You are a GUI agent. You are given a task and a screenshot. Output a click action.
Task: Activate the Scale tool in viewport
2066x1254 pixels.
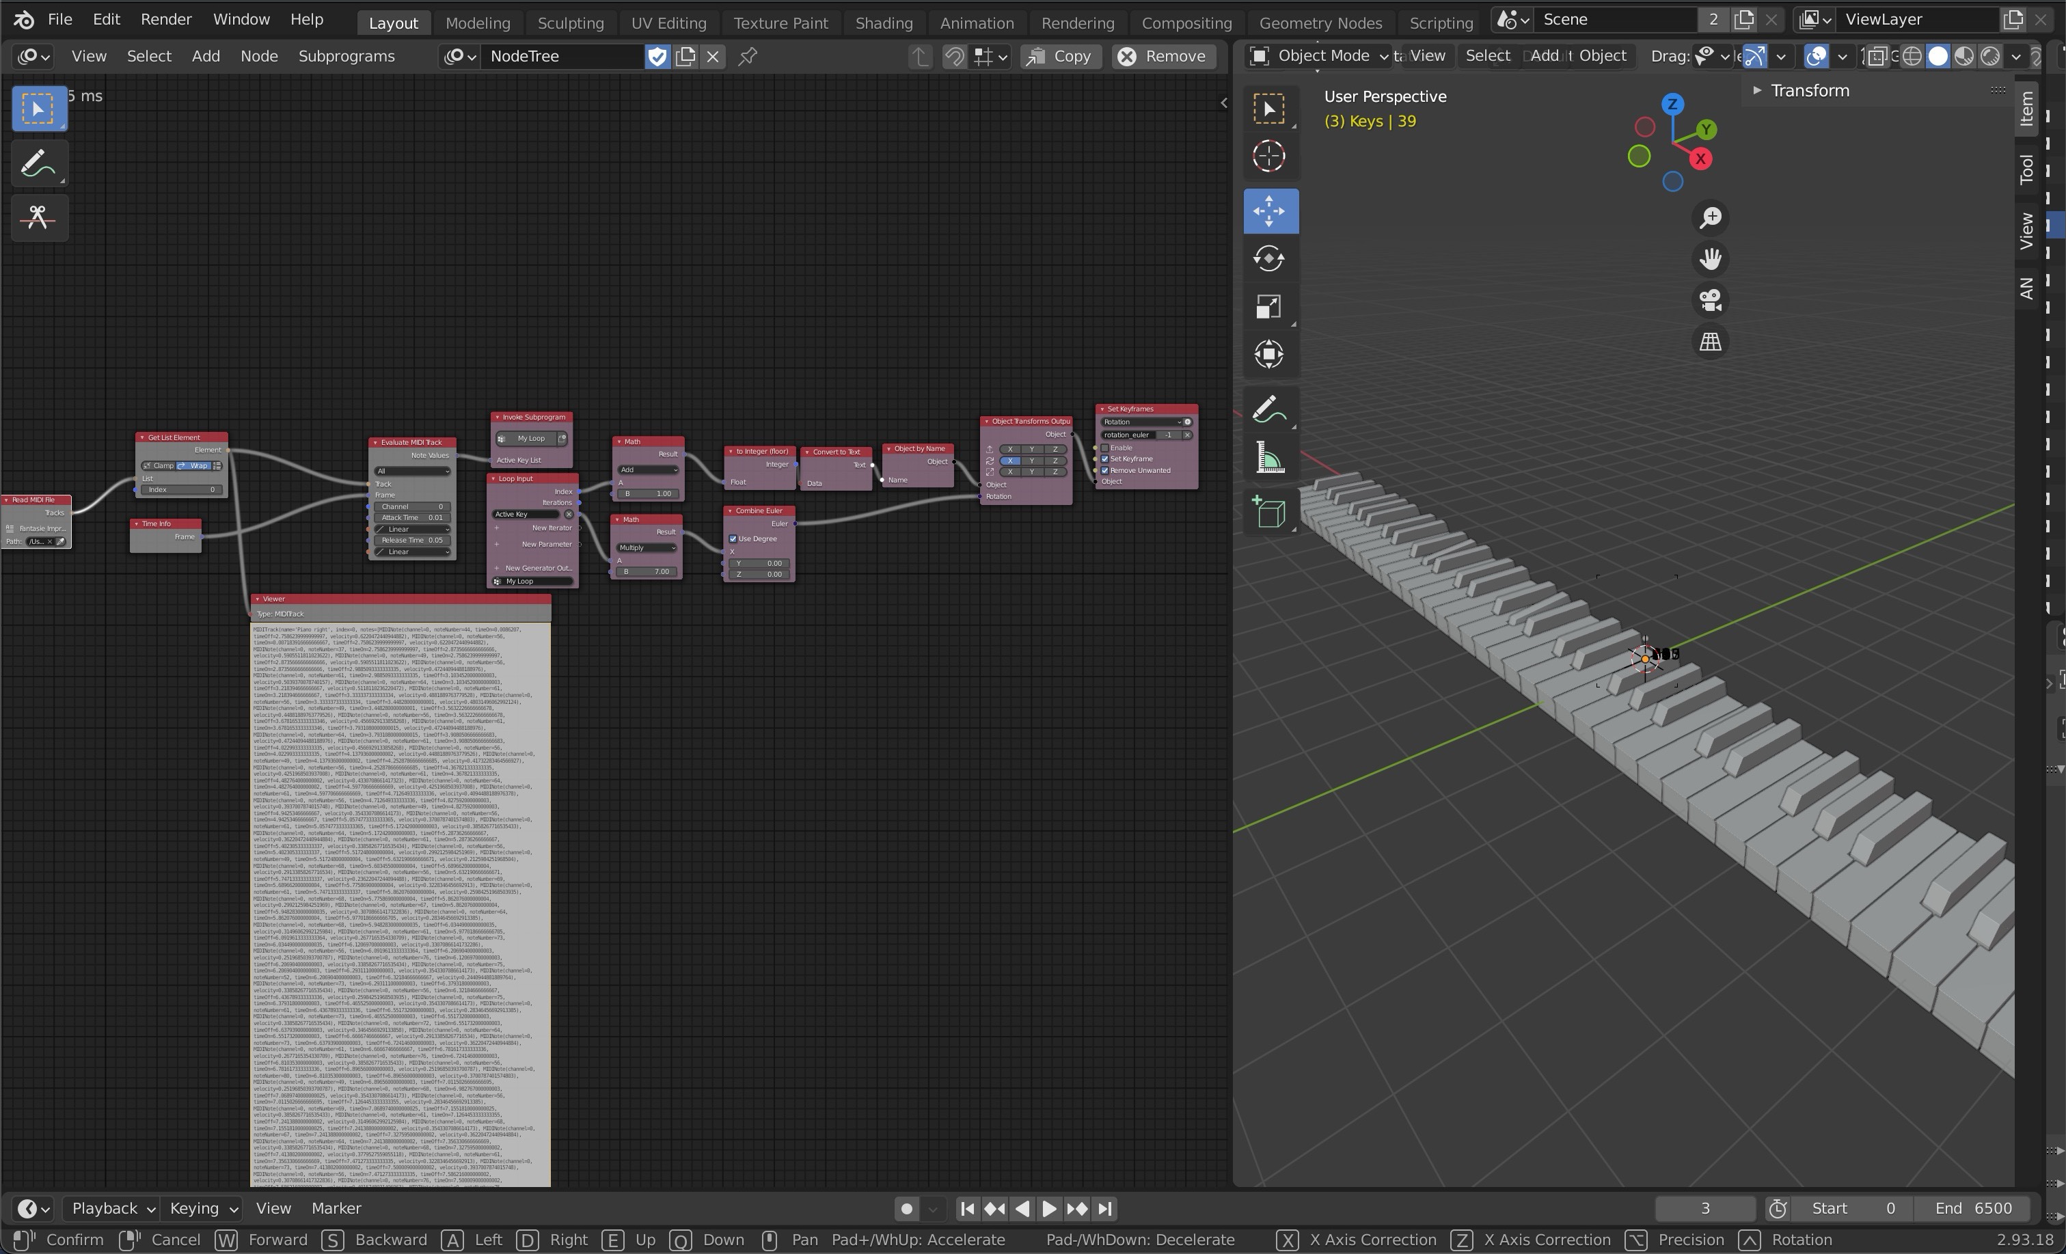coord(1269,306)
